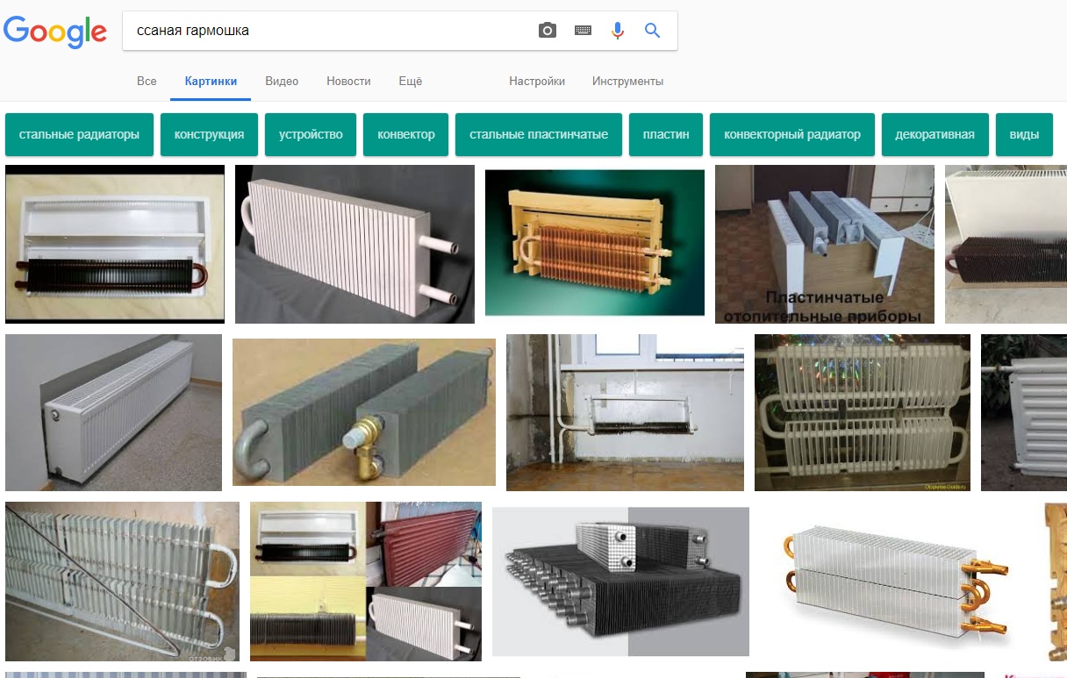Viewport: 1067px width, 678px height.
Task: Select the конструкция filter chip
Action: pyautogui.click(x=209, y=135)
